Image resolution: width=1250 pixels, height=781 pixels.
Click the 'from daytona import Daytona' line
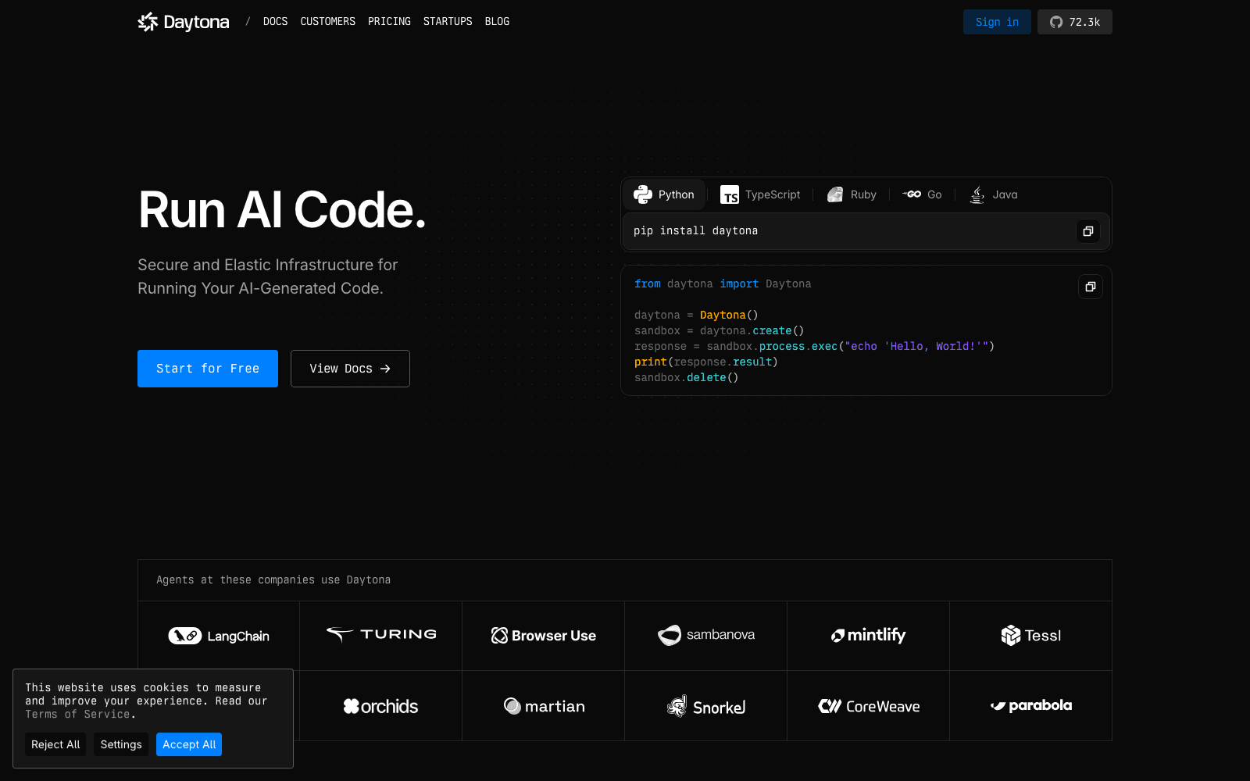pyautogui.click(x=723, y=284)
